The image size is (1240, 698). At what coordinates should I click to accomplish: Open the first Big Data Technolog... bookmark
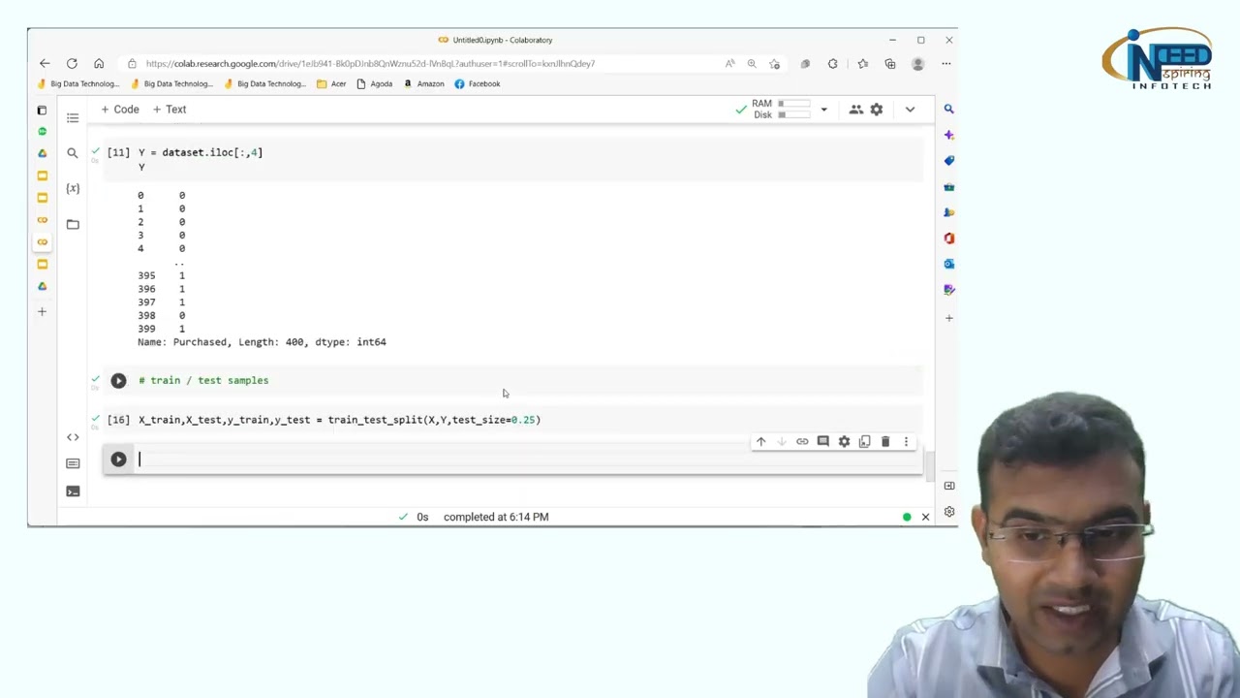click(77, 84)
